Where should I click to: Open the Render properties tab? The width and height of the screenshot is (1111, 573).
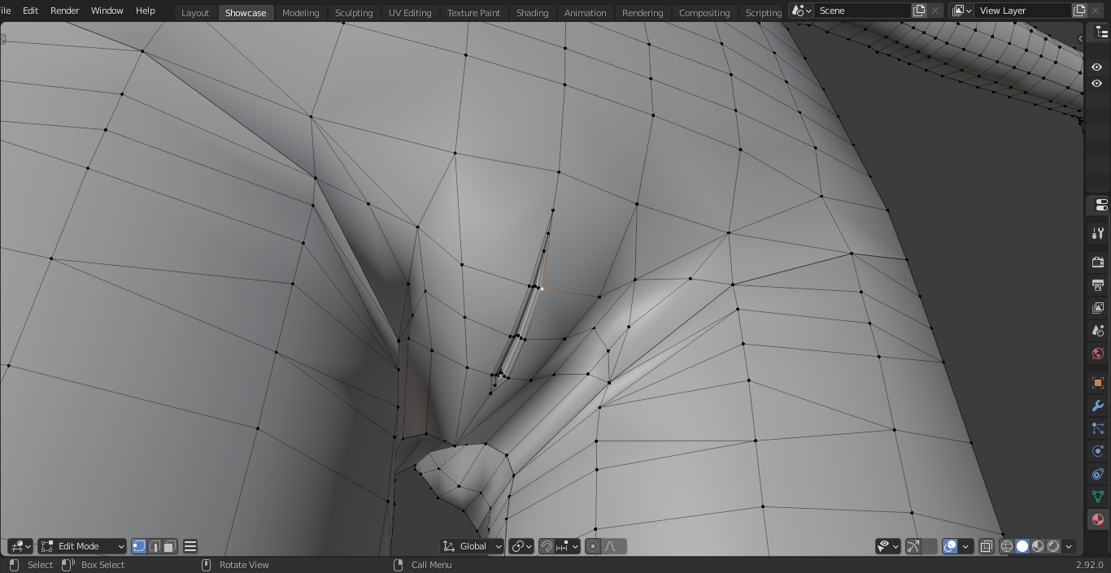tap(1097, 262)
